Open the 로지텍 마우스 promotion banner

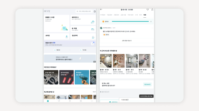click(x=70, y=59)
